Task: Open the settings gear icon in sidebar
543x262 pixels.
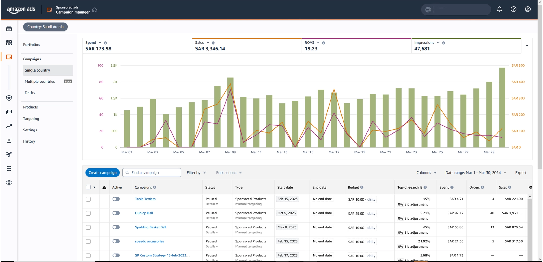Action: 9,183
